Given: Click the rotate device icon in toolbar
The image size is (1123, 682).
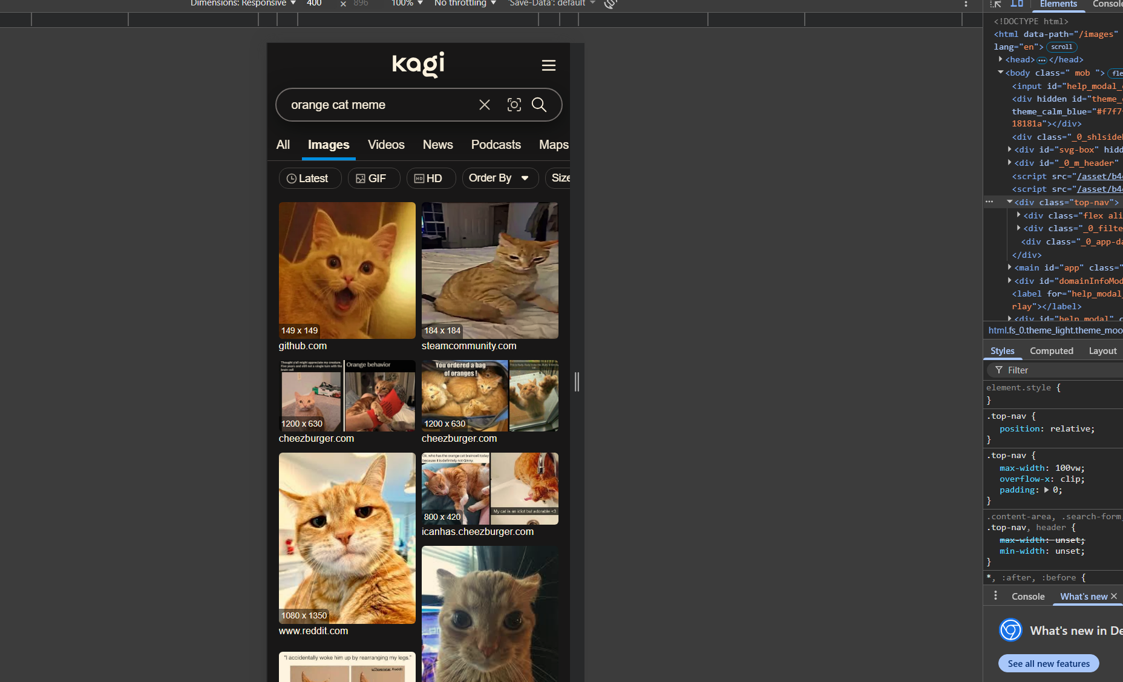Looking at the screenshot, I should (x=611, y=4).
